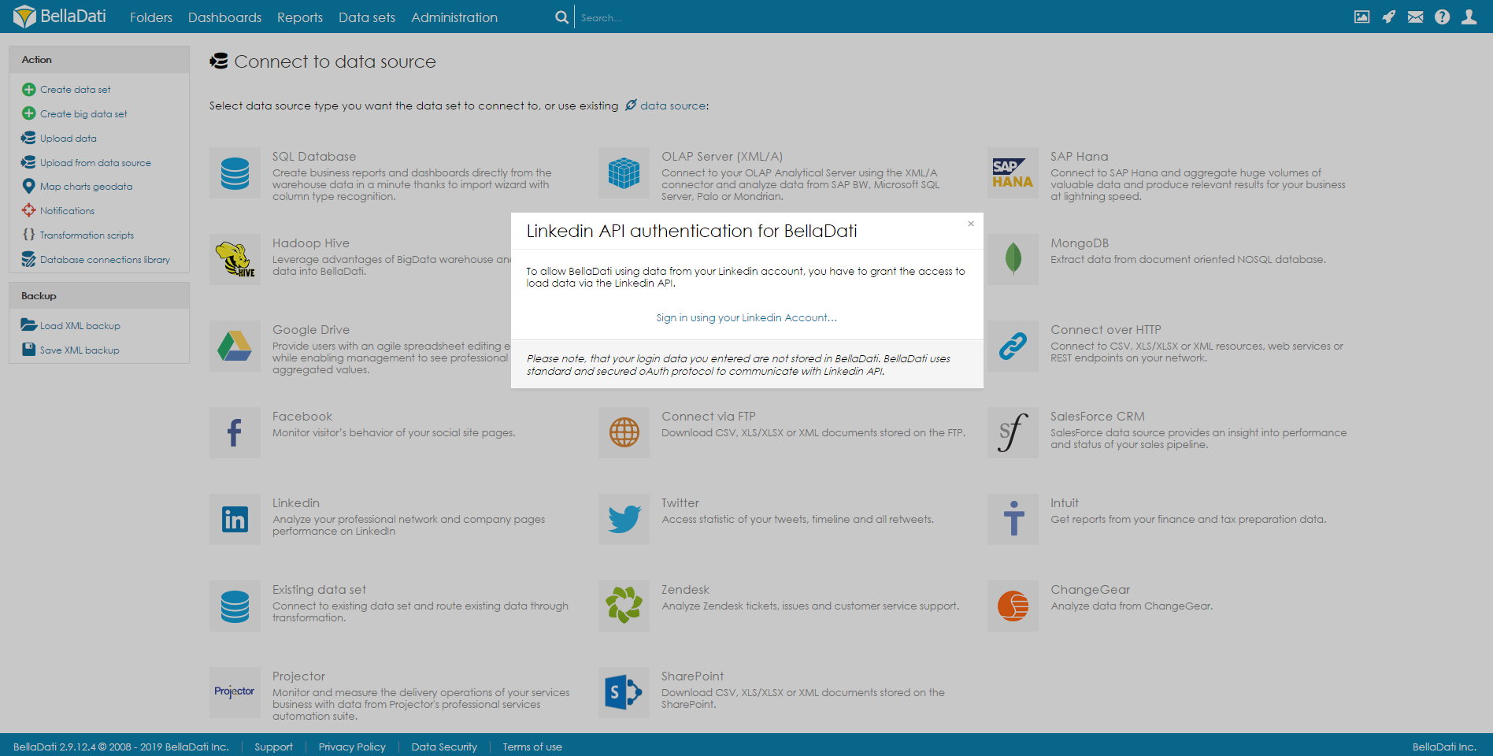Select the Linkedin icon
Viewport: 1493px width, 756px height.
point(235,520)
